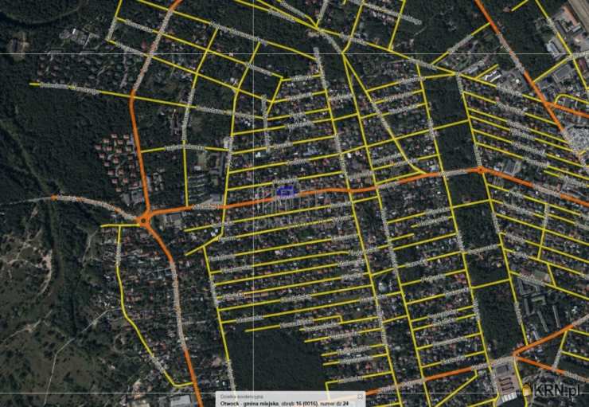This screenshot has height=407, width=589.
Task: Click the orange road node on far left edge
Action: pyautogui.click(x=54, y=197)
